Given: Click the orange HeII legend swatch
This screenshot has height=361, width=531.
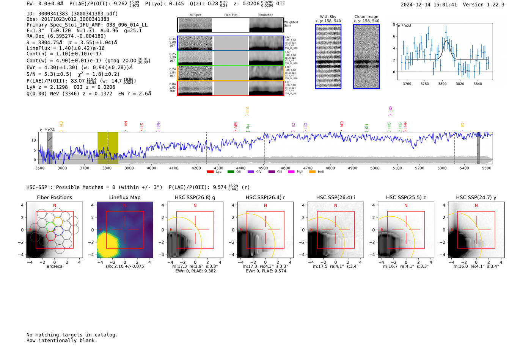Looking at the screenshot, I should point(312,172).
